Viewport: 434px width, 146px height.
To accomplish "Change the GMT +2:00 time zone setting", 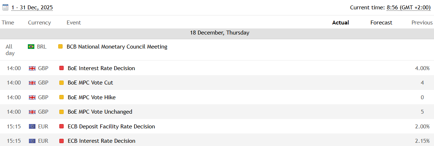I will (409, 8).
